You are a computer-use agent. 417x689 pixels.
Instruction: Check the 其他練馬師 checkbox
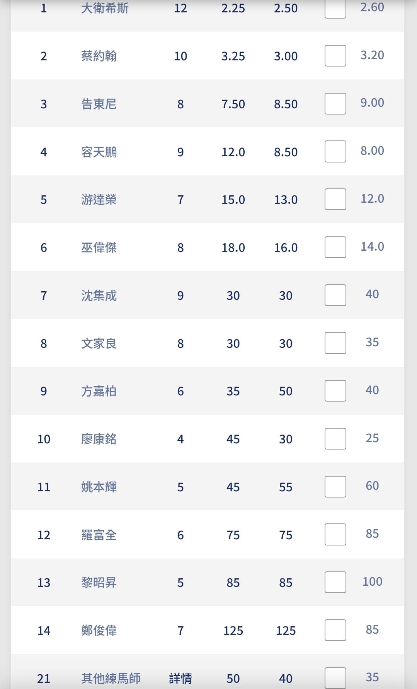tap(335, 678)
